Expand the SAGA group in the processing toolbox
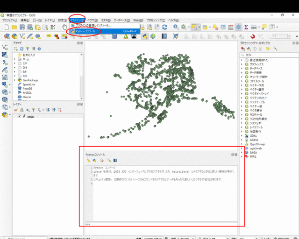299x239 pixels. (242, 153)
